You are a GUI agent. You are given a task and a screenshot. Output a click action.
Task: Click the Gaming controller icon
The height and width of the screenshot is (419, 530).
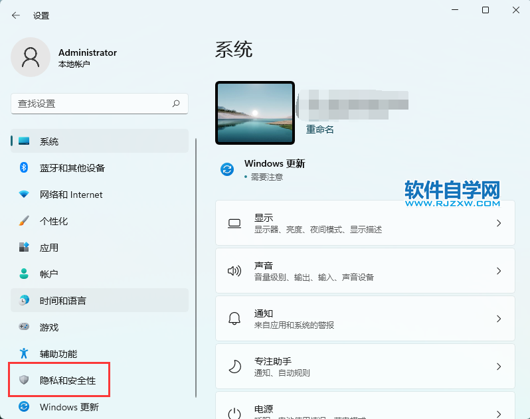click(24, 327)
